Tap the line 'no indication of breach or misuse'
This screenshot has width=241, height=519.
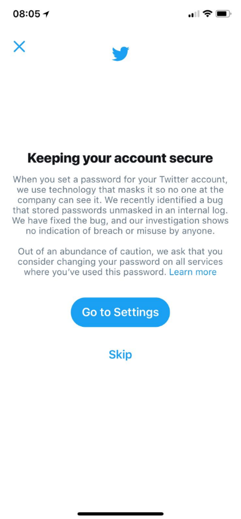(x=120, y=231)
